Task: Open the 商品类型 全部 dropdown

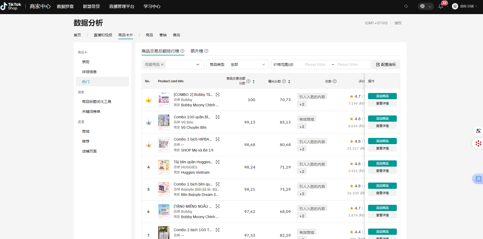Action: (238, 65)
